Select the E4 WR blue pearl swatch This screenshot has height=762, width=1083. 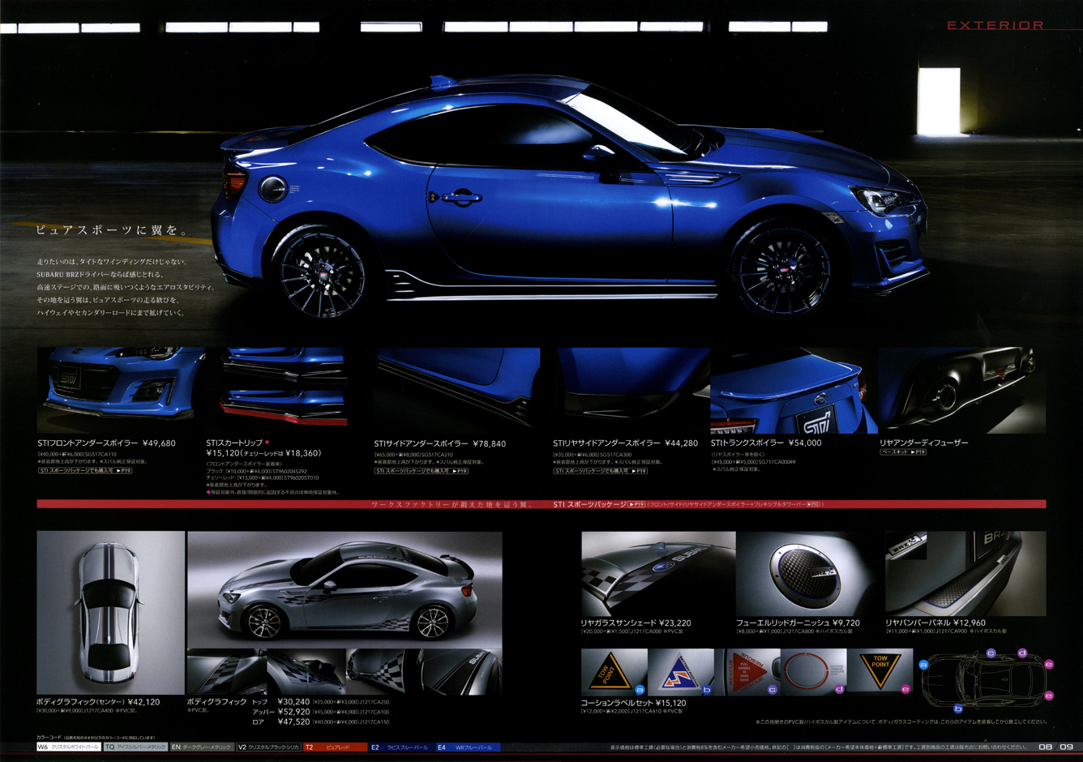pyautogui.click(x=468, y=747)
